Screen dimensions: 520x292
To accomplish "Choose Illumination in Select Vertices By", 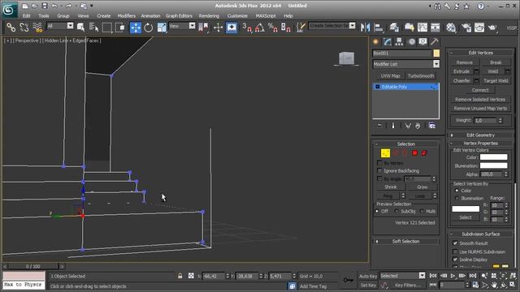I will (457, 198).
